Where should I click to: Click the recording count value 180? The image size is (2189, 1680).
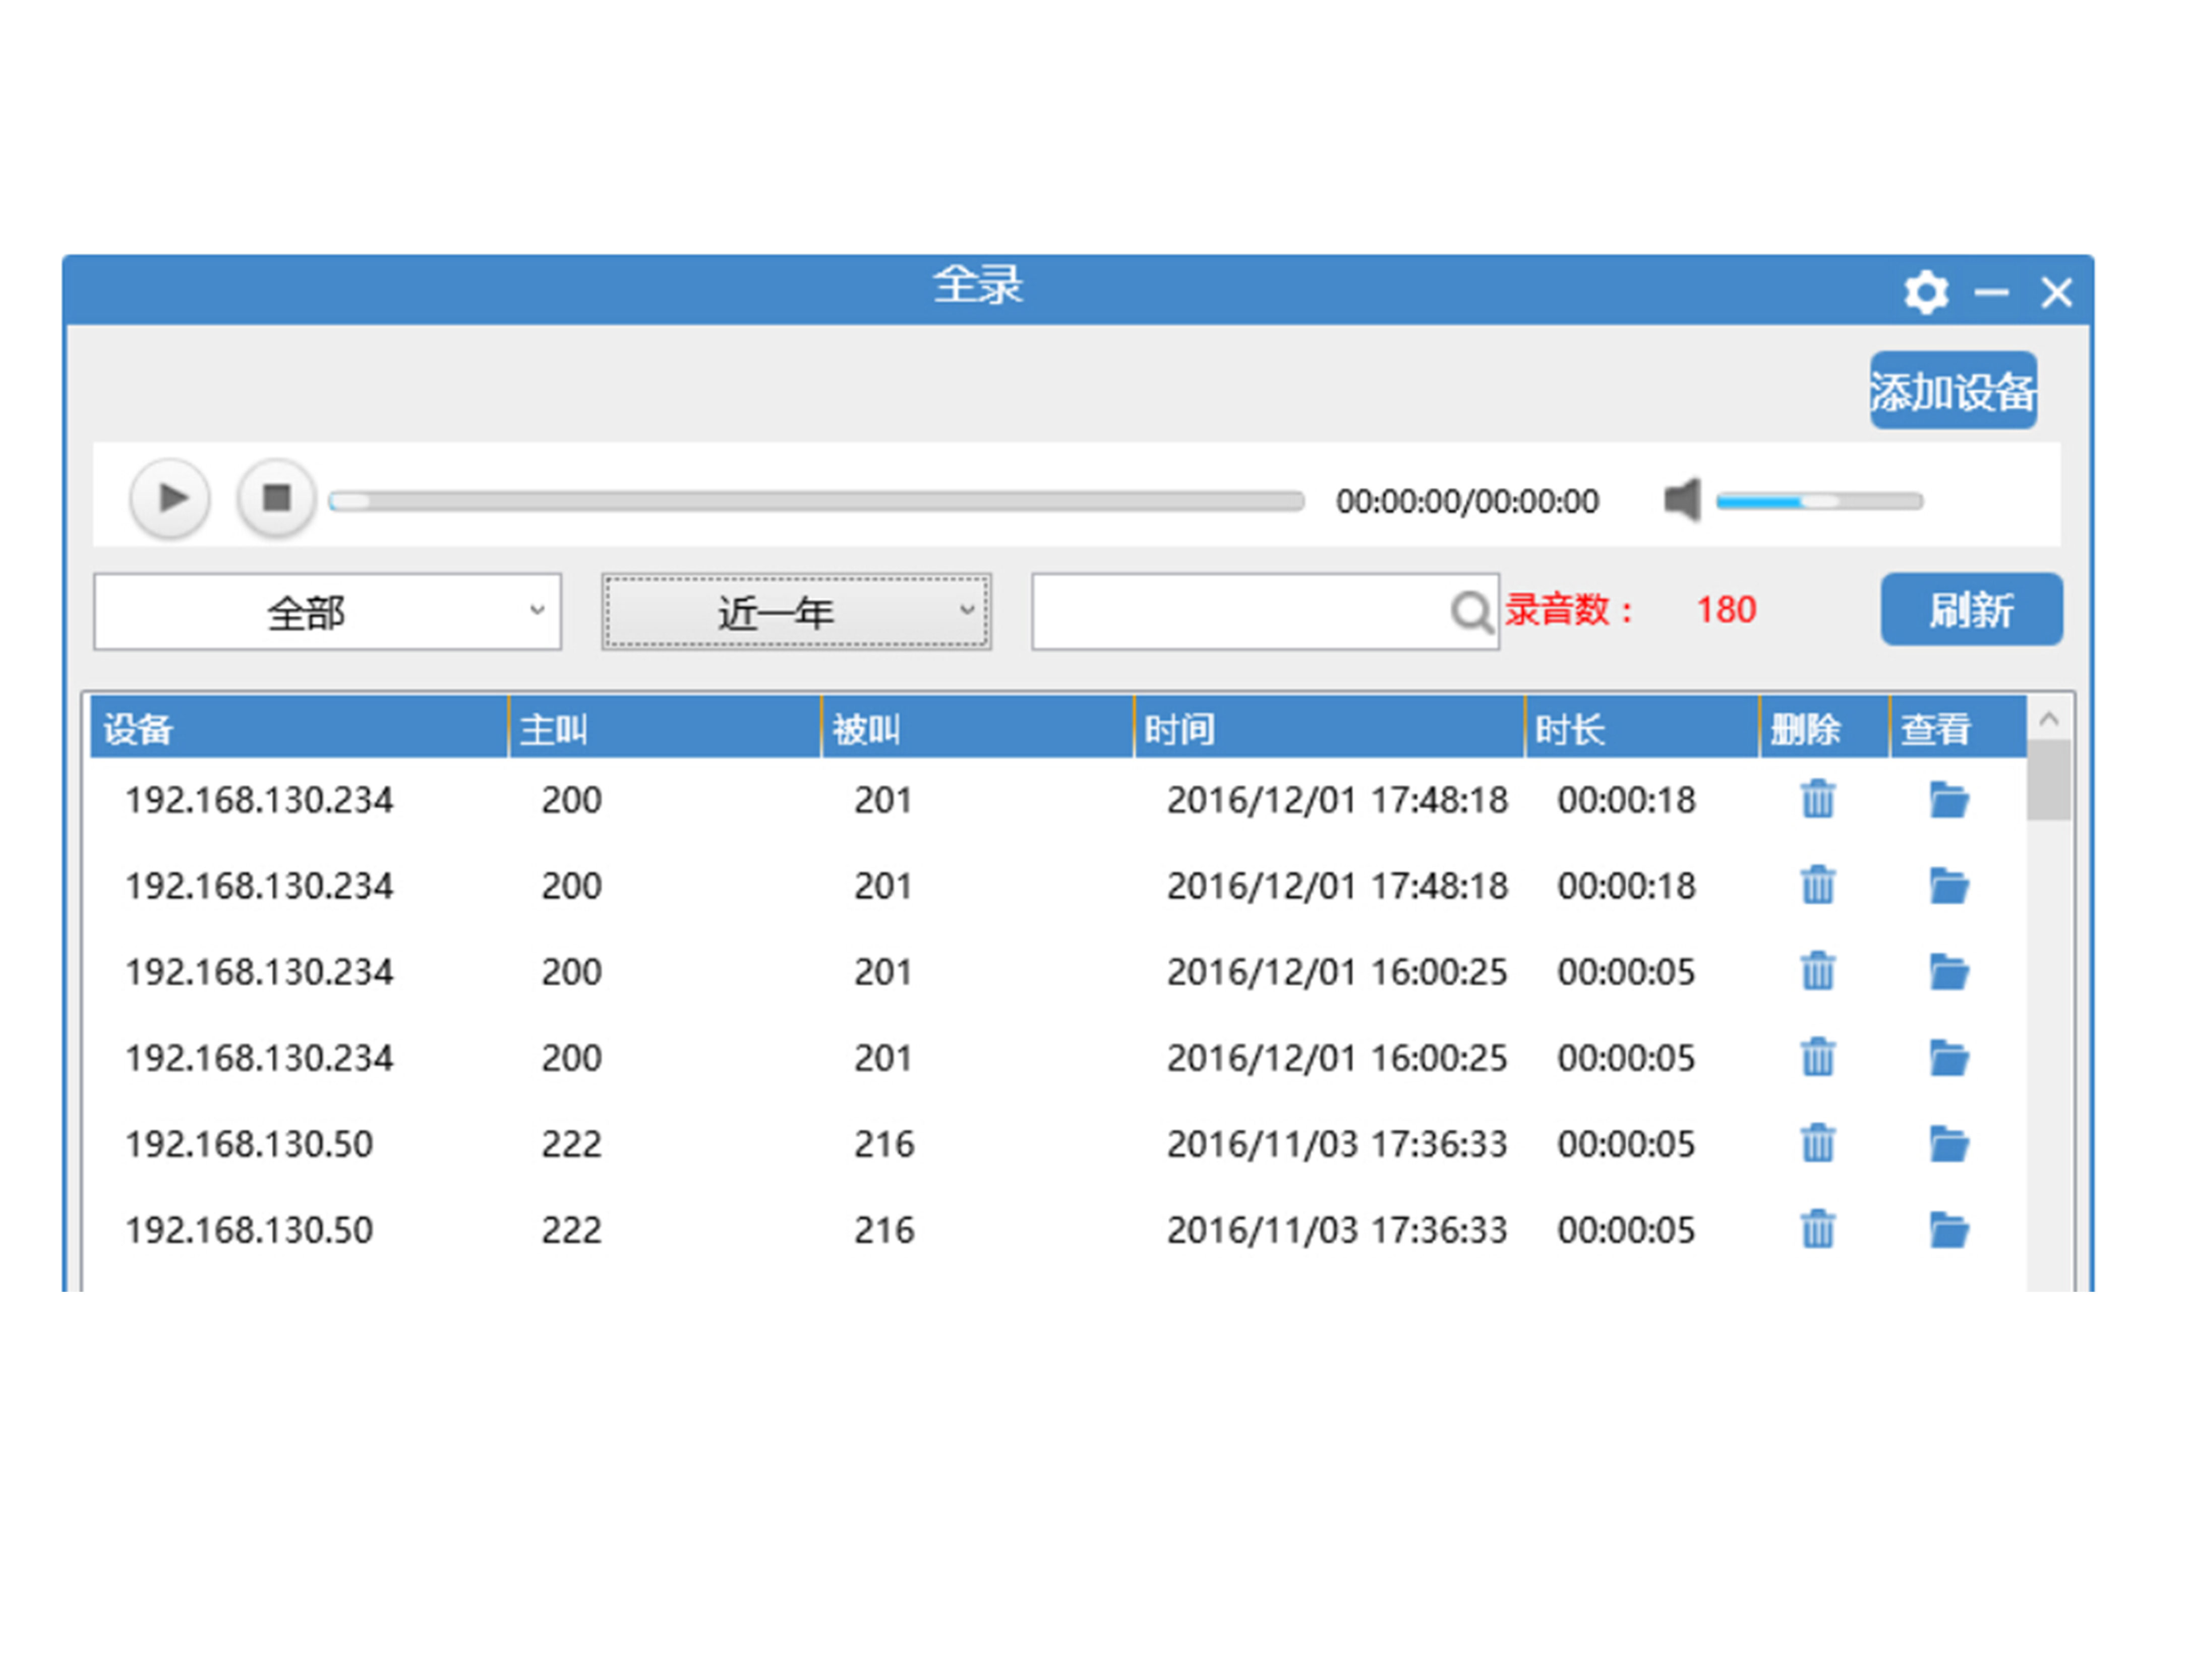pos(1726,609)
